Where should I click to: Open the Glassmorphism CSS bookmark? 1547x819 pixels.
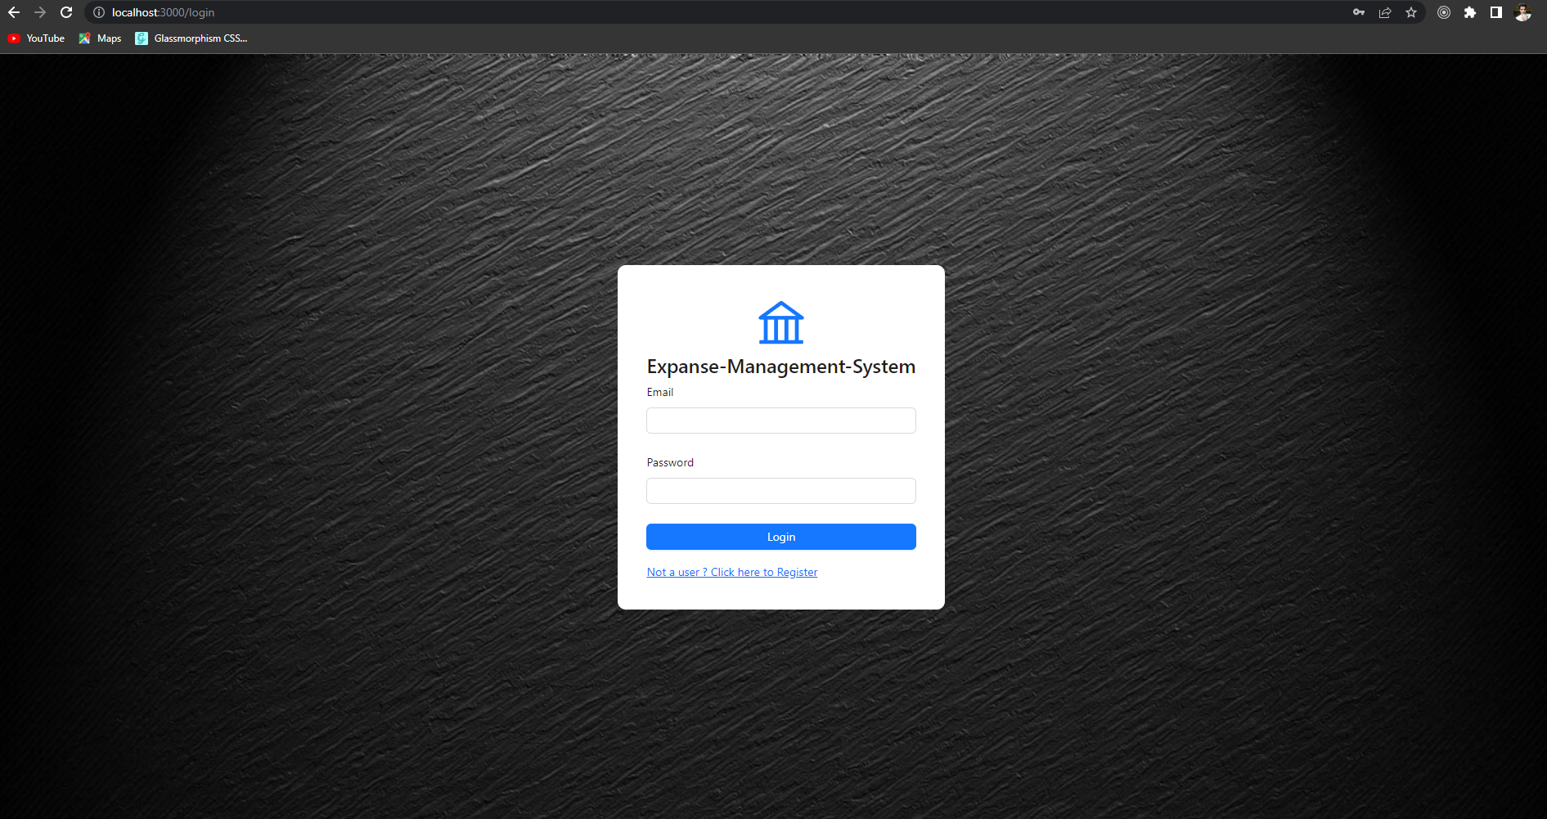[x=192, y=38]
